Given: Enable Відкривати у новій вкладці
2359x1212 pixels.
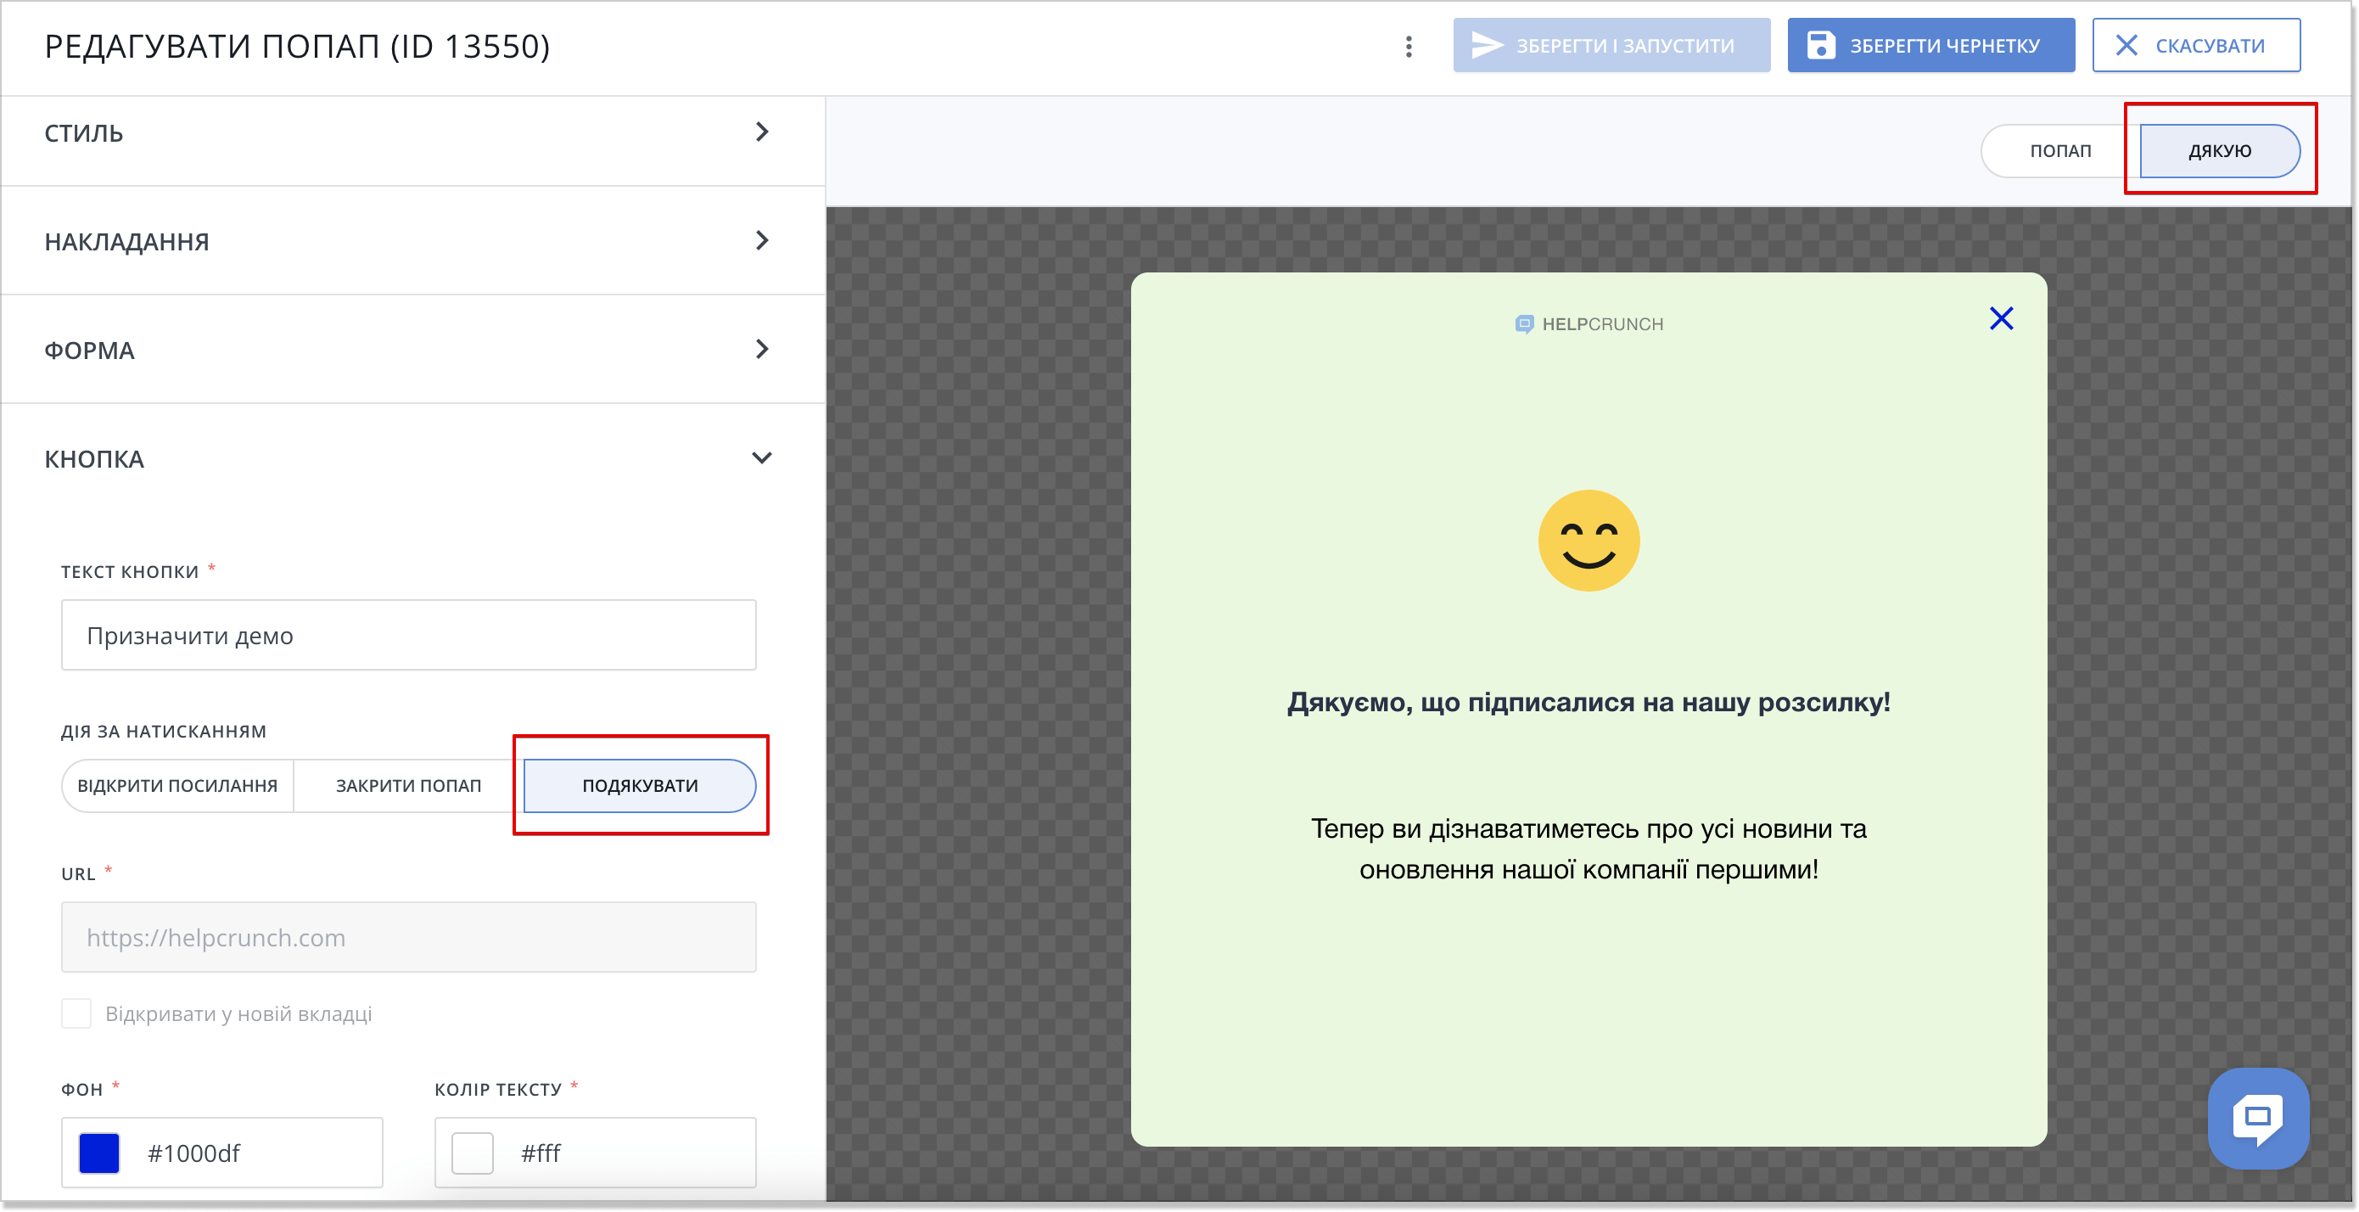Looking at the screenshot, I should point(77,1013).
